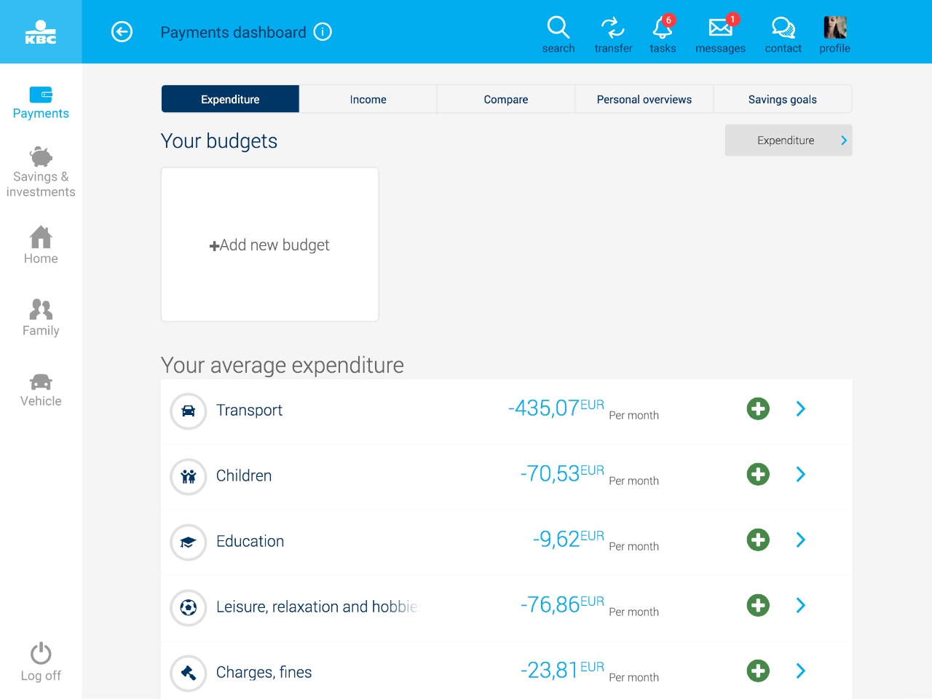Click the Leisure, relaxation and hobbies label

[x=317, y=607]
